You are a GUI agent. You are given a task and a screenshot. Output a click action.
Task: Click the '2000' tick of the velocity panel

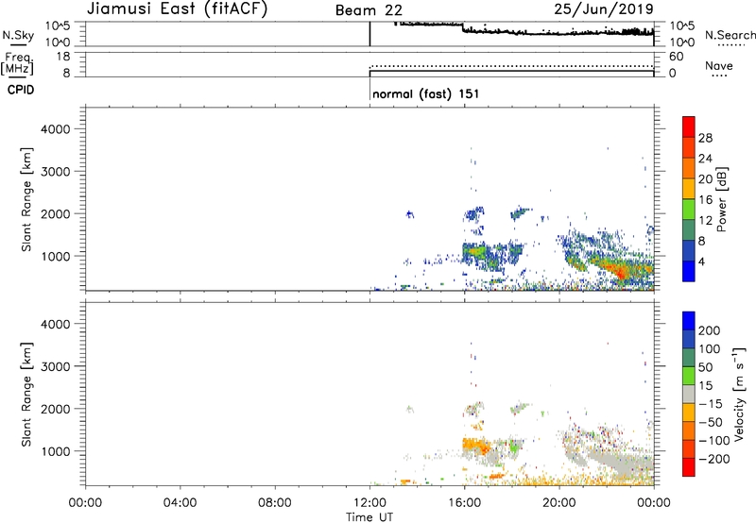(x=56, y=409)
